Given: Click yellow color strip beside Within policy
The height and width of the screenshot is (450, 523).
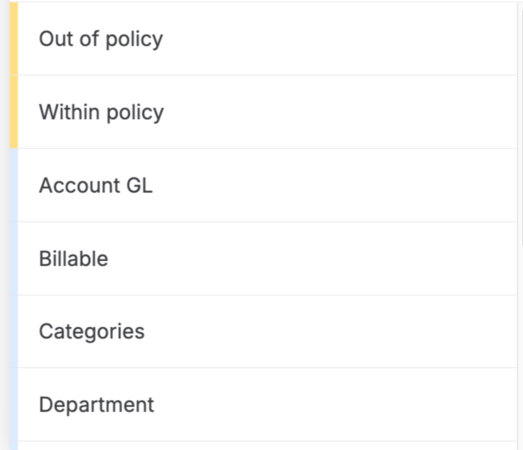Looking at the screenshot, I should click(x=14, y=112).
